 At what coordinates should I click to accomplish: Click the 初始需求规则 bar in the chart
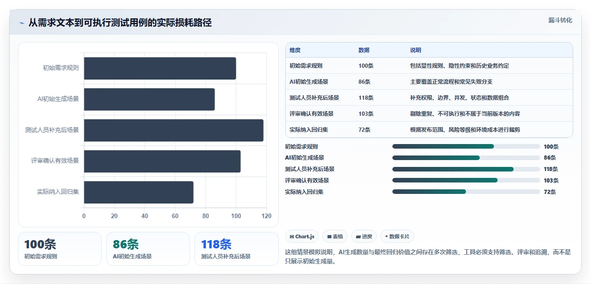(160, 68)
